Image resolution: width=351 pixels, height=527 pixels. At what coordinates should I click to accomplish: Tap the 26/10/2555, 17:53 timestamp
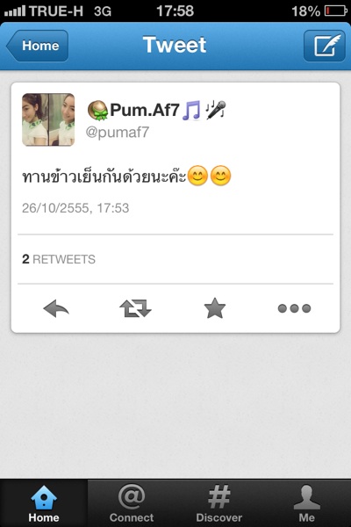(x=75, y=208)
